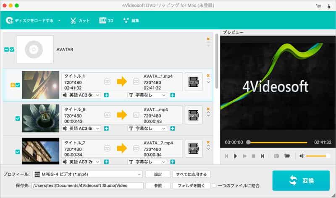Toggle the AVATAR disc checkbox
Image resolution: width=336 pixels, height=198 pixels.
tap(12, 49)
